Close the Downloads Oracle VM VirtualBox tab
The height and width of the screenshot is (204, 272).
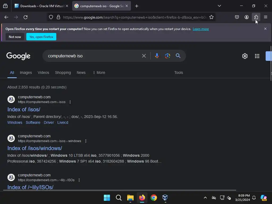coord(67,6)
